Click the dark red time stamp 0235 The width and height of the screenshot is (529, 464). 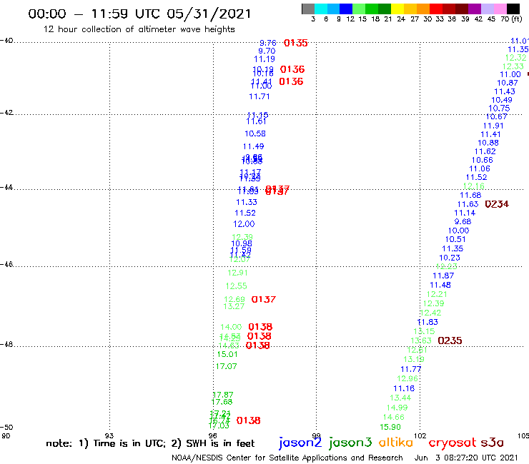(450, 341)
